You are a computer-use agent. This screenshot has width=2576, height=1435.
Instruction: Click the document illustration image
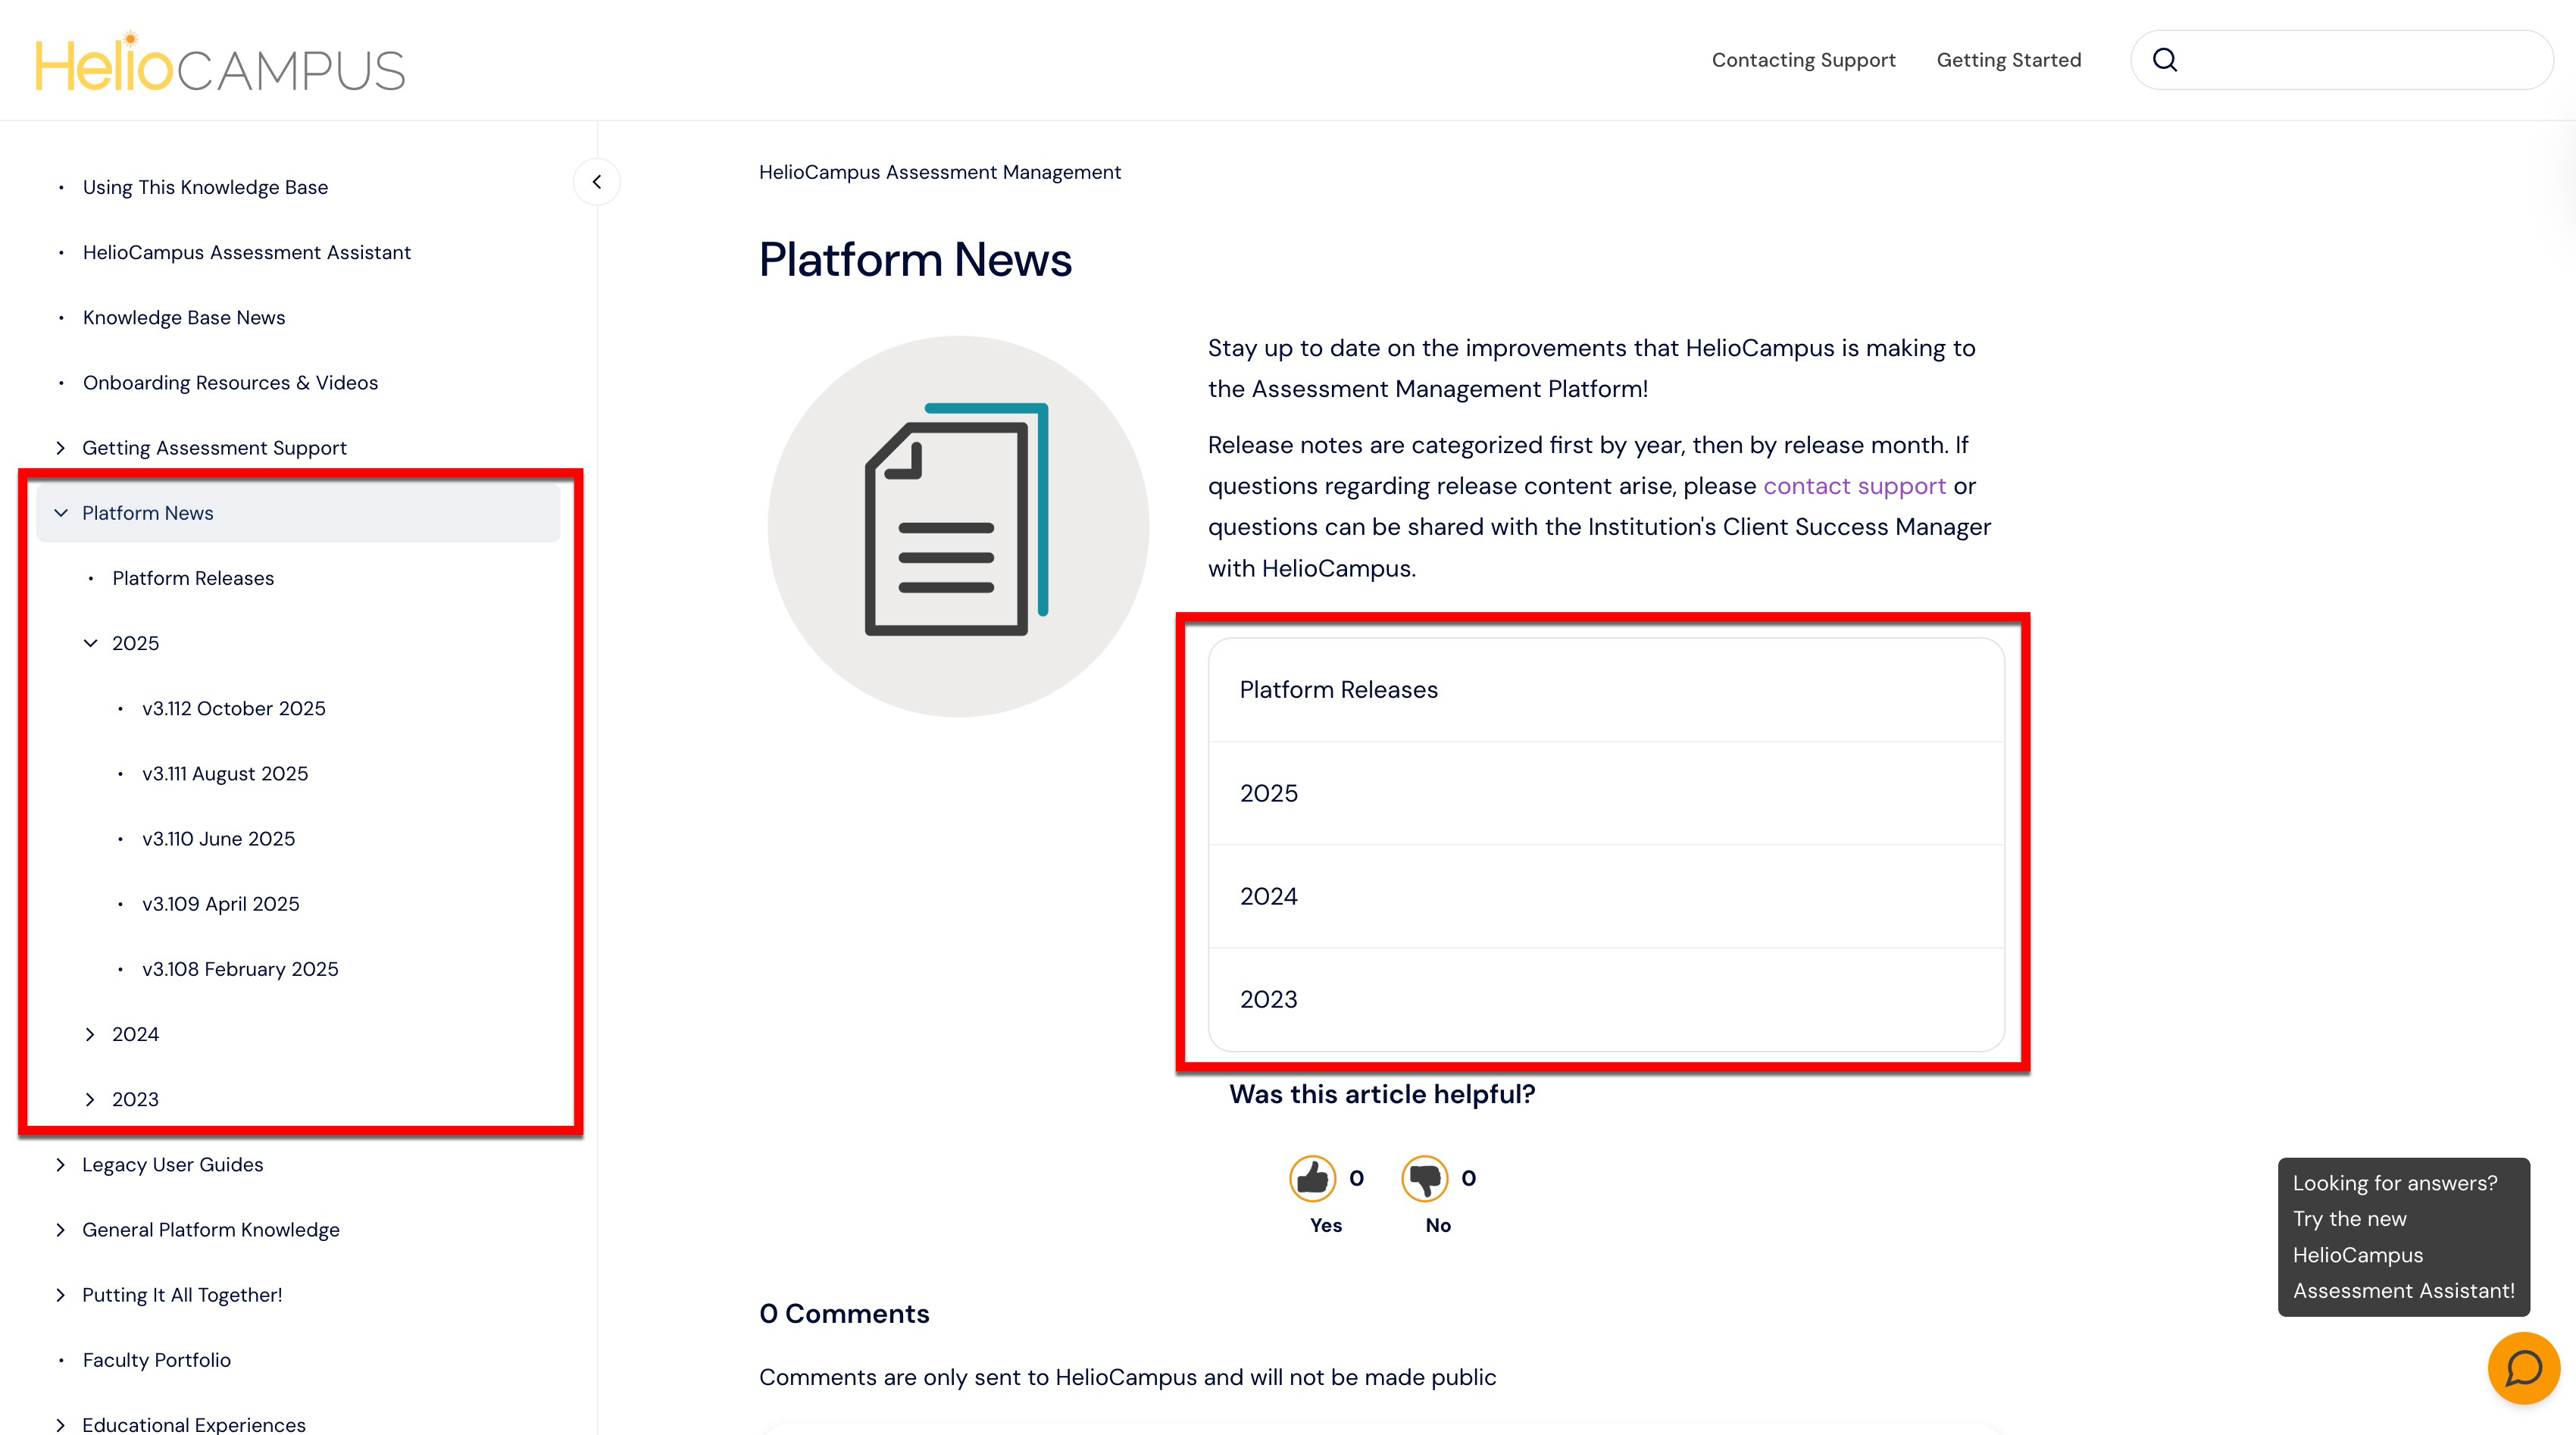tap(957, 526)
